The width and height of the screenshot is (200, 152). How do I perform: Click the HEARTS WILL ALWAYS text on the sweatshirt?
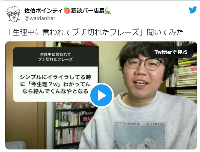point(140,124)
